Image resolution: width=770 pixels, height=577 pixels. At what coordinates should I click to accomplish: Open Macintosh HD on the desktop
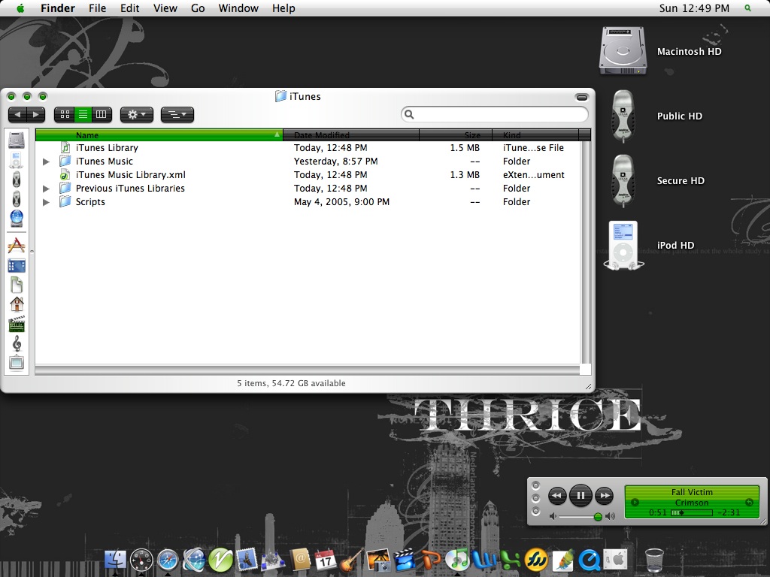[623, 50]
